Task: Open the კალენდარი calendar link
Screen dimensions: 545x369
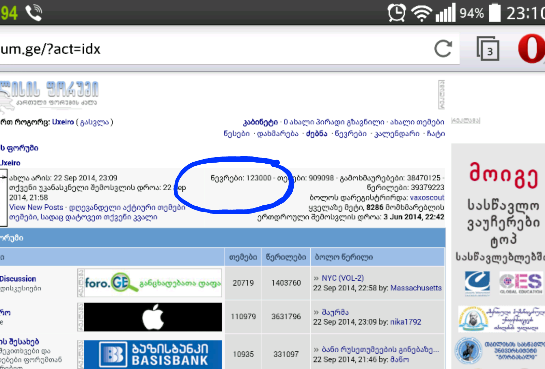Action: (397, 134)
